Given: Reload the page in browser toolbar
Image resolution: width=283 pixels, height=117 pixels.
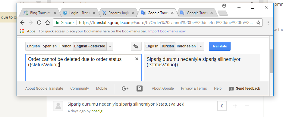Looking at the screenshot, I should coord(39,22).
